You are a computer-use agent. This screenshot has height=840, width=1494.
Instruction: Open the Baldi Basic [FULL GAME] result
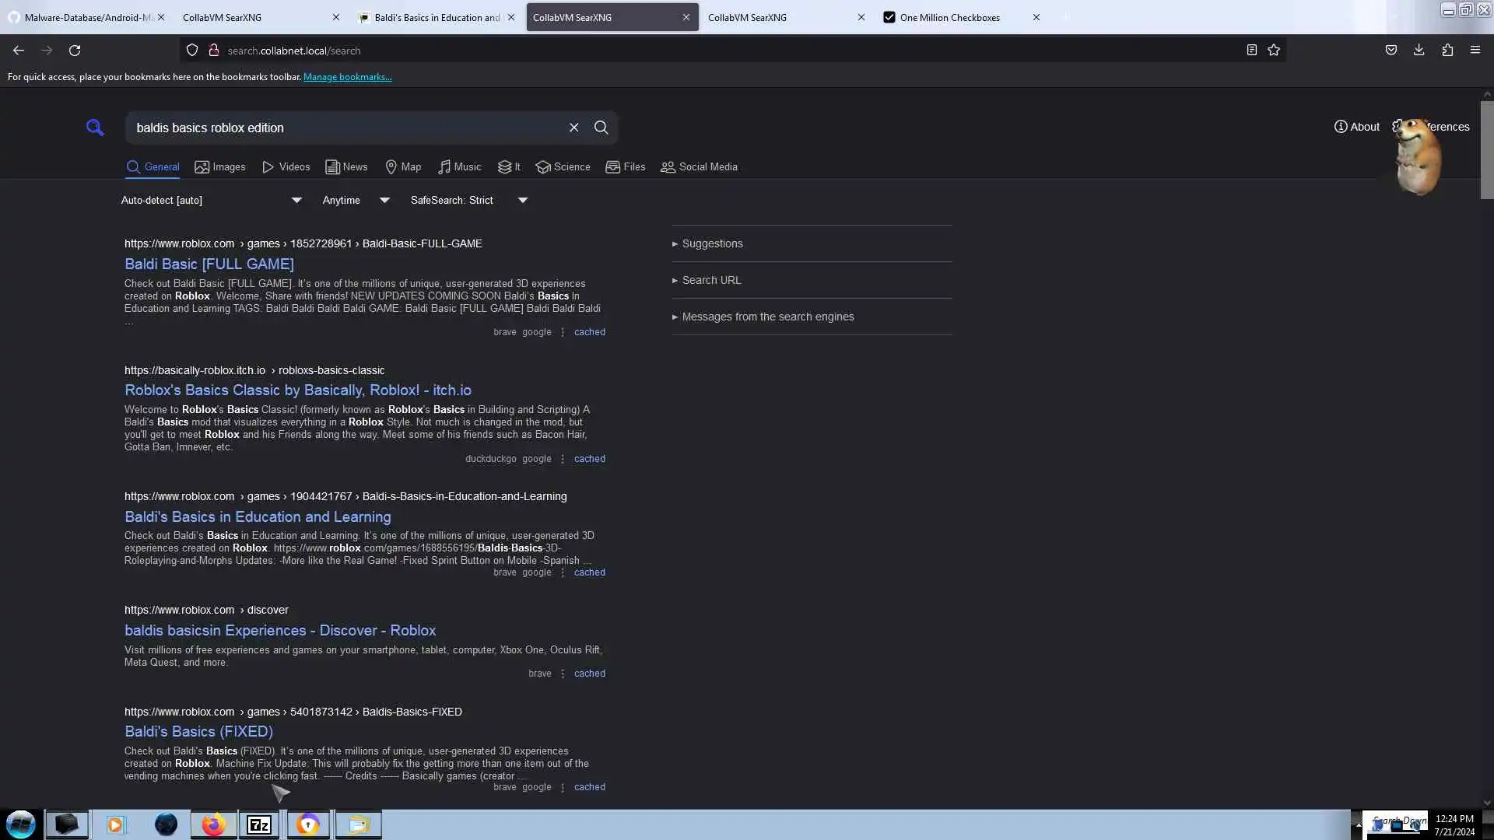tap(209, 264)
